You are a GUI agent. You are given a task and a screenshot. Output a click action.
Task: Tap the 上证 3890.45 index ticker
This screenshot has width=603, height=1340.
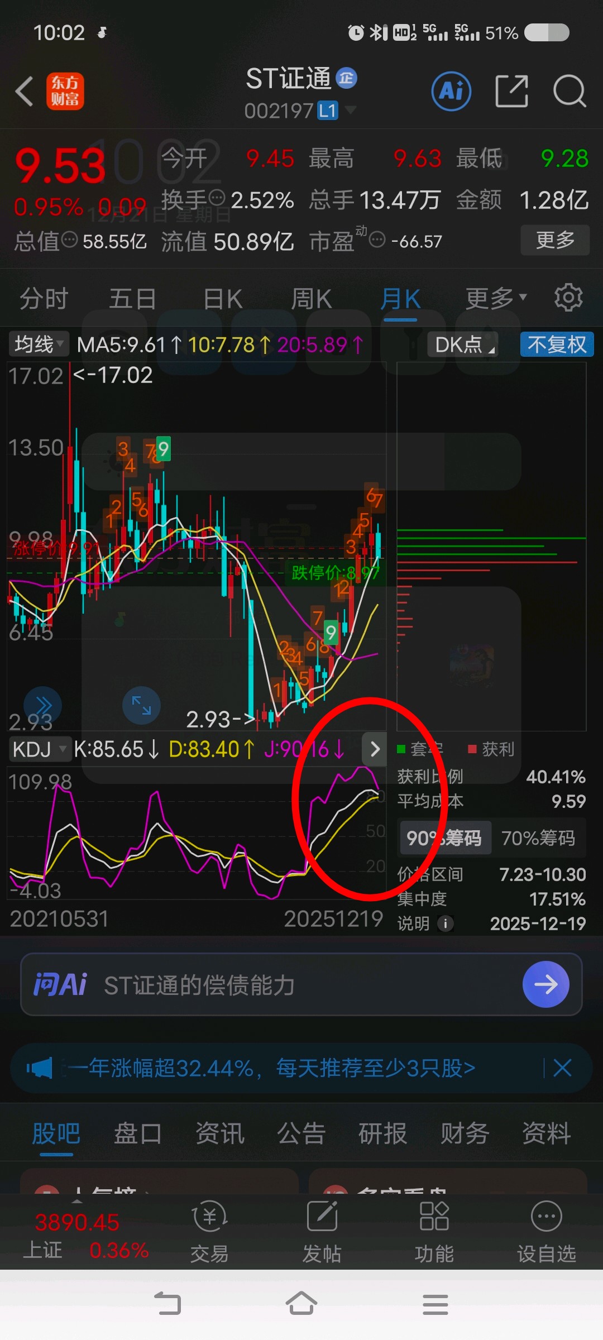(87, 1236)
